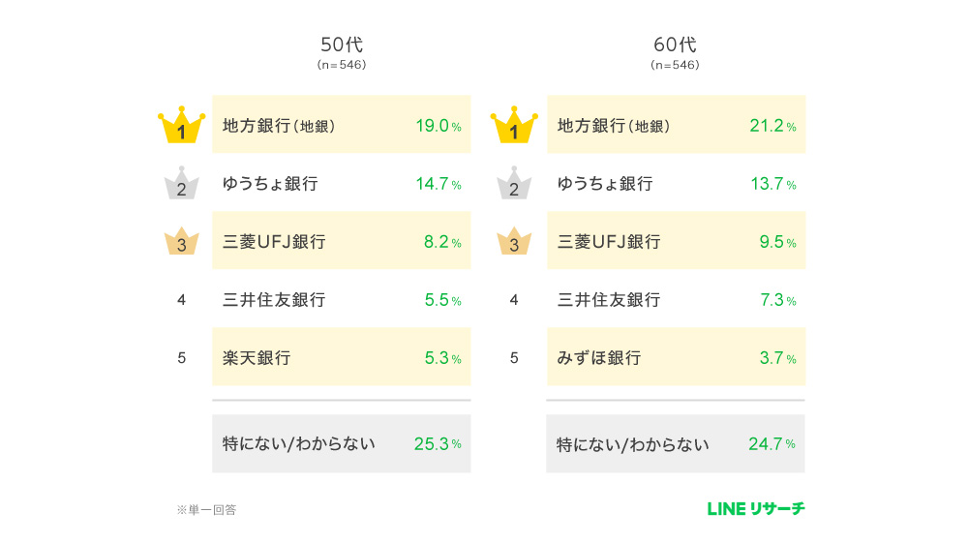Click the gold rank 1 crown for 50代
The image size is (968, 543).
tap(182, 128)
